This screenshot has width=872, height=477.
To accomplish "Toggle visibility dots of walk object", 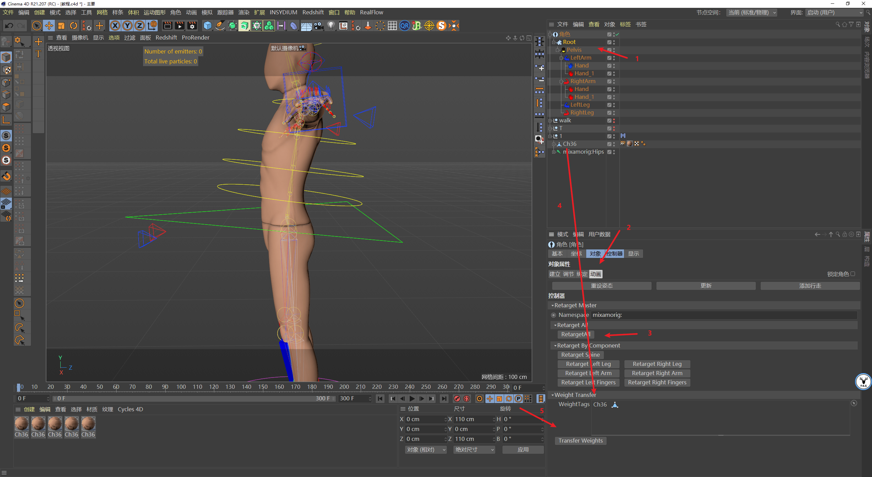I will 614,121.
